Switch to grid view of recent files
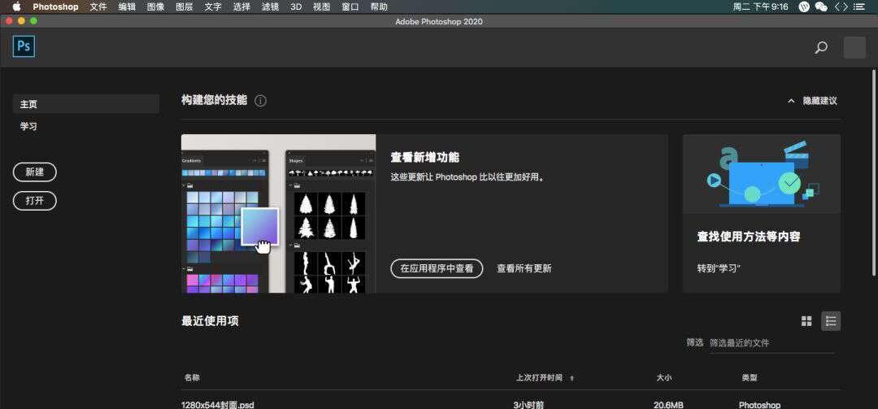 806,321
